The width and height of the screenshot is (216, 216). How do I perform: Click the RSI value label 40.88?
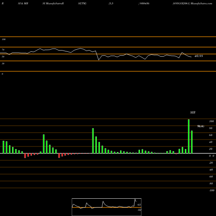pyautogui.click(x=199, y=56)
